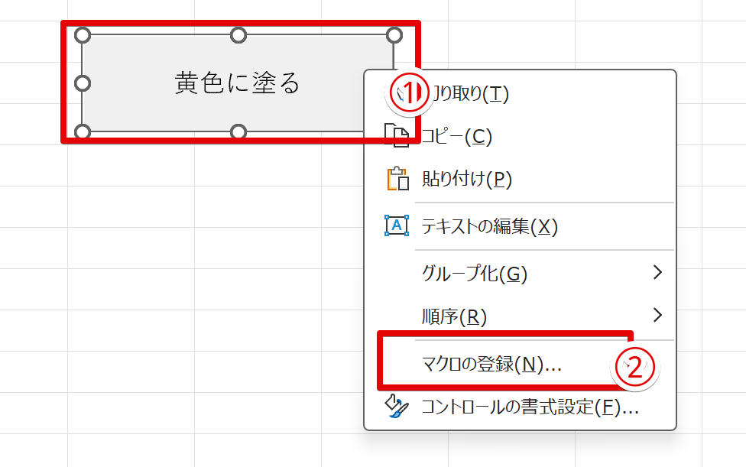Select 切り取り(T) cut menu entry

point(520,94)
